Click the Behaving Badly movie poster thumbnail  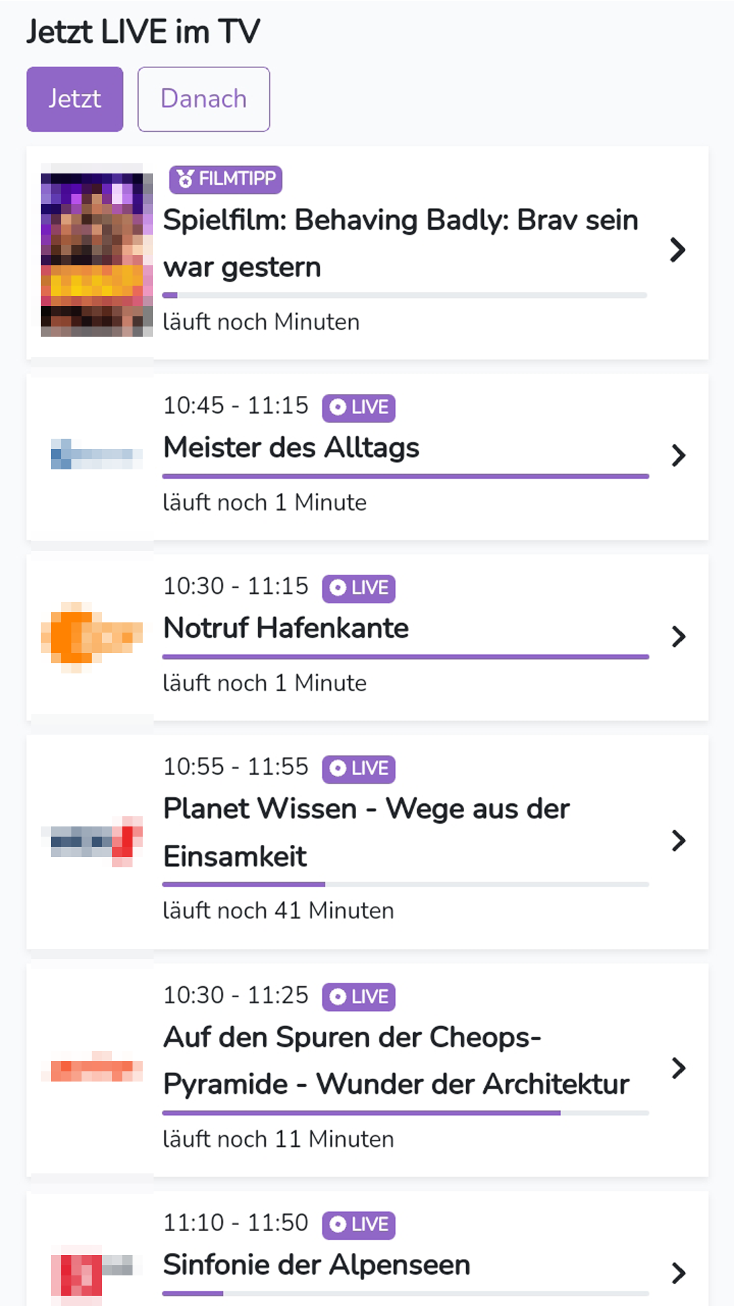pyautogui.click(x=97, y=250)
